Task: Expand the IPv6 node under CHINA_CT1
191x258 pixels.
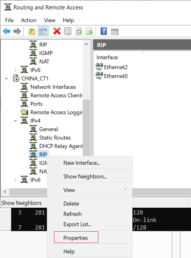Action: point(15,180)
